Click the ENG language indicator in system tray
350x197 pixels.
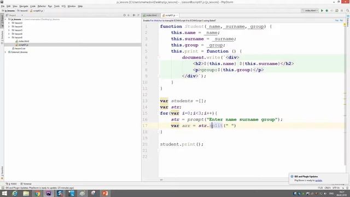(x=331, y=193)
